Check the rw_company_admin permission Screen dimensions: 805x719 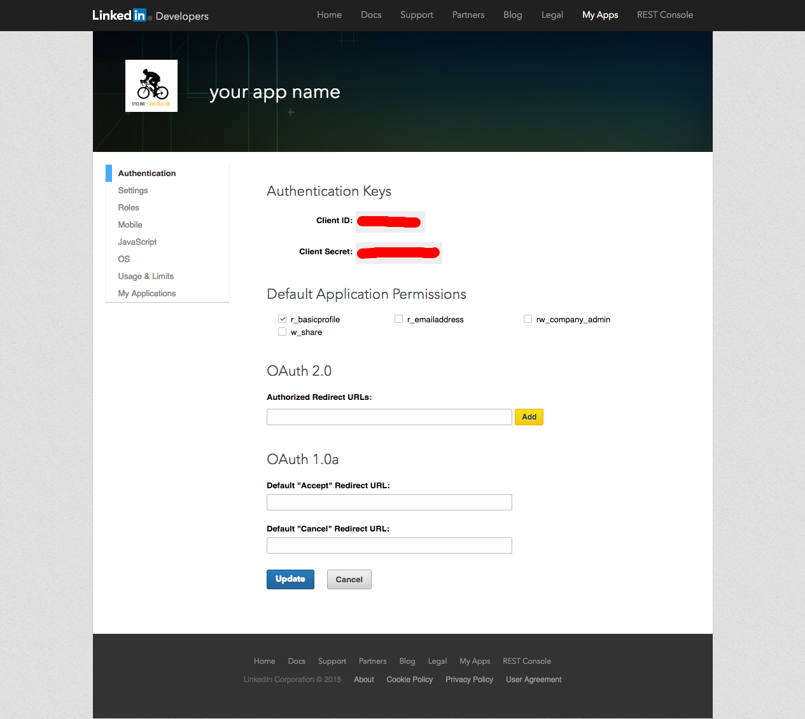click(x=528, y=319)
